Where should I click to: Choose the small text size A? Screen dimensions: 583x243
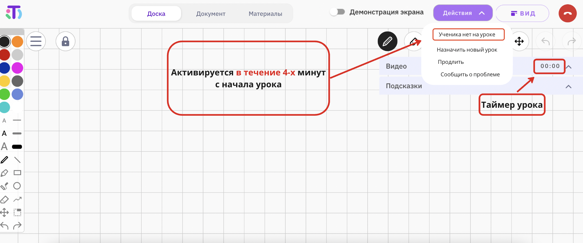point(4,121)
